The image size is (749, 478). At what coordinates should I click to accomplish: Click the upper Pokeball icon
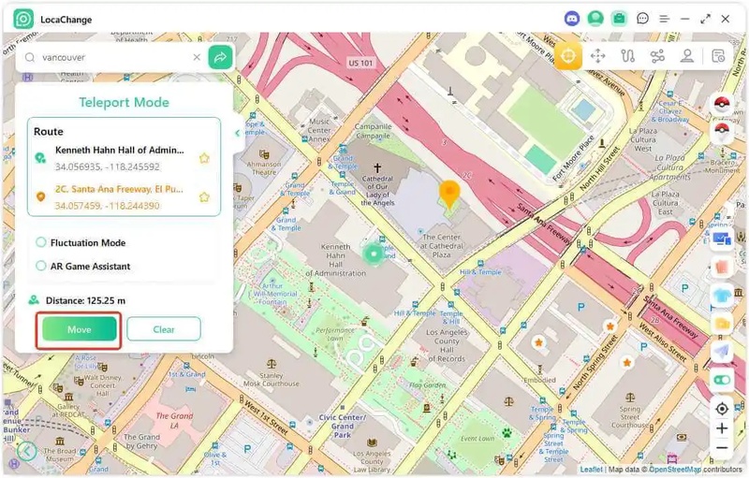click(x=722, y=104)
